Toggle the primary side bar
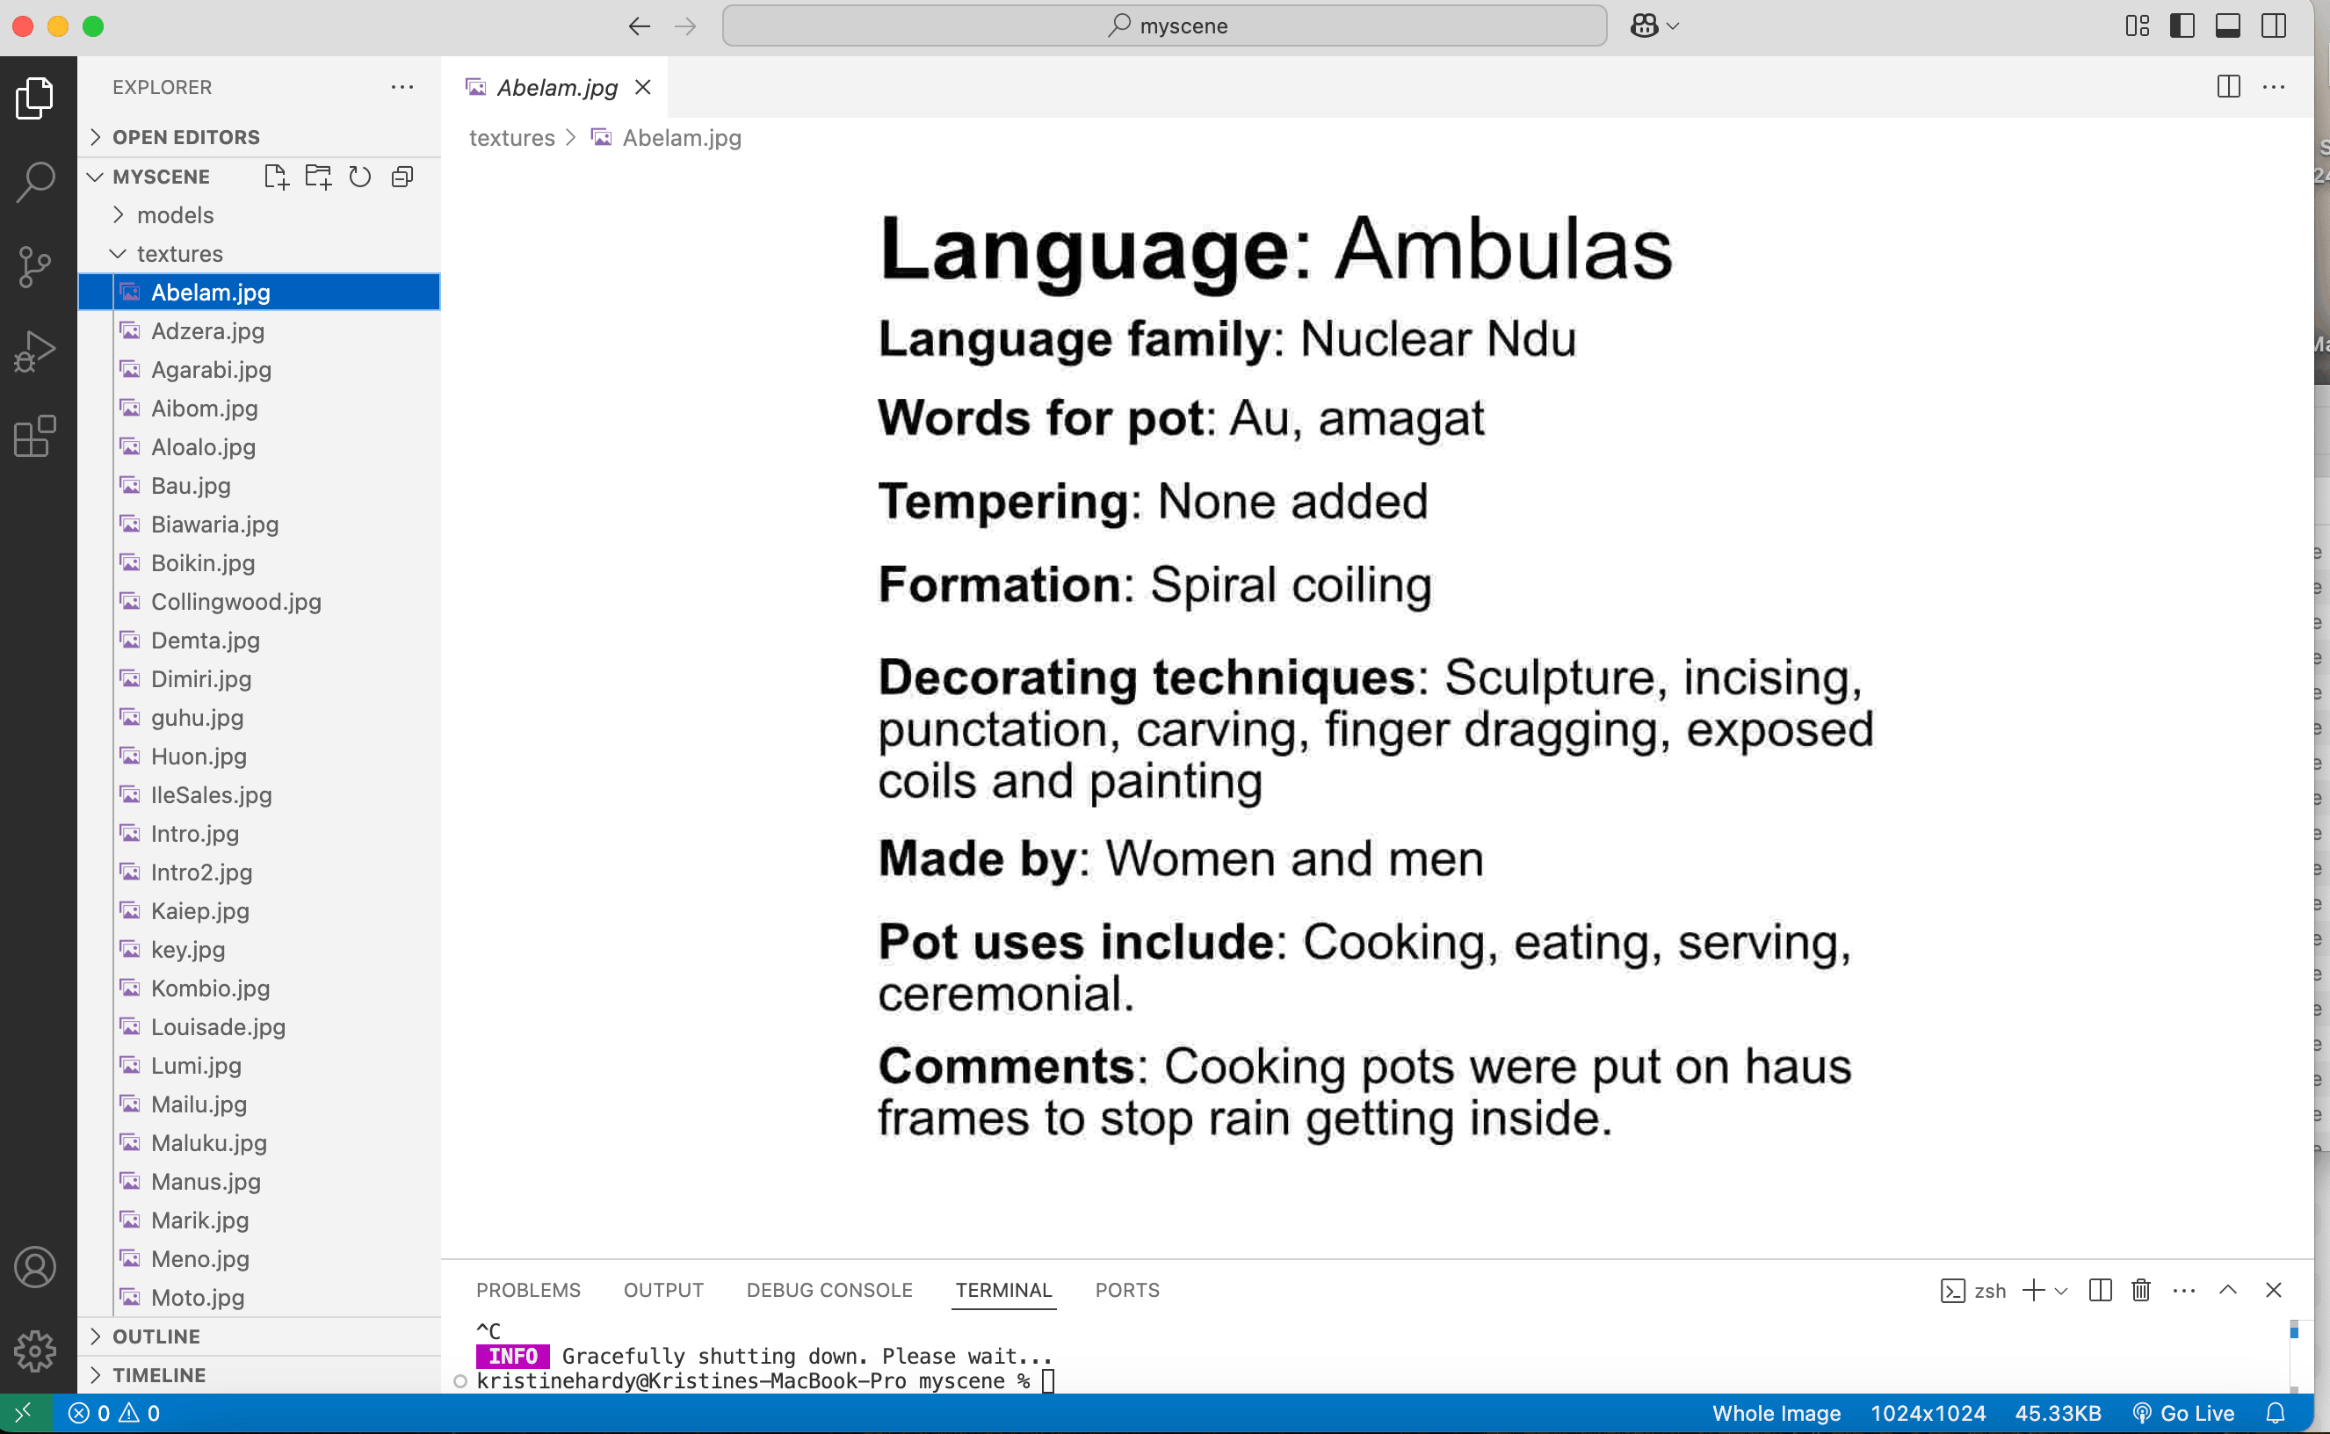 2183,25
